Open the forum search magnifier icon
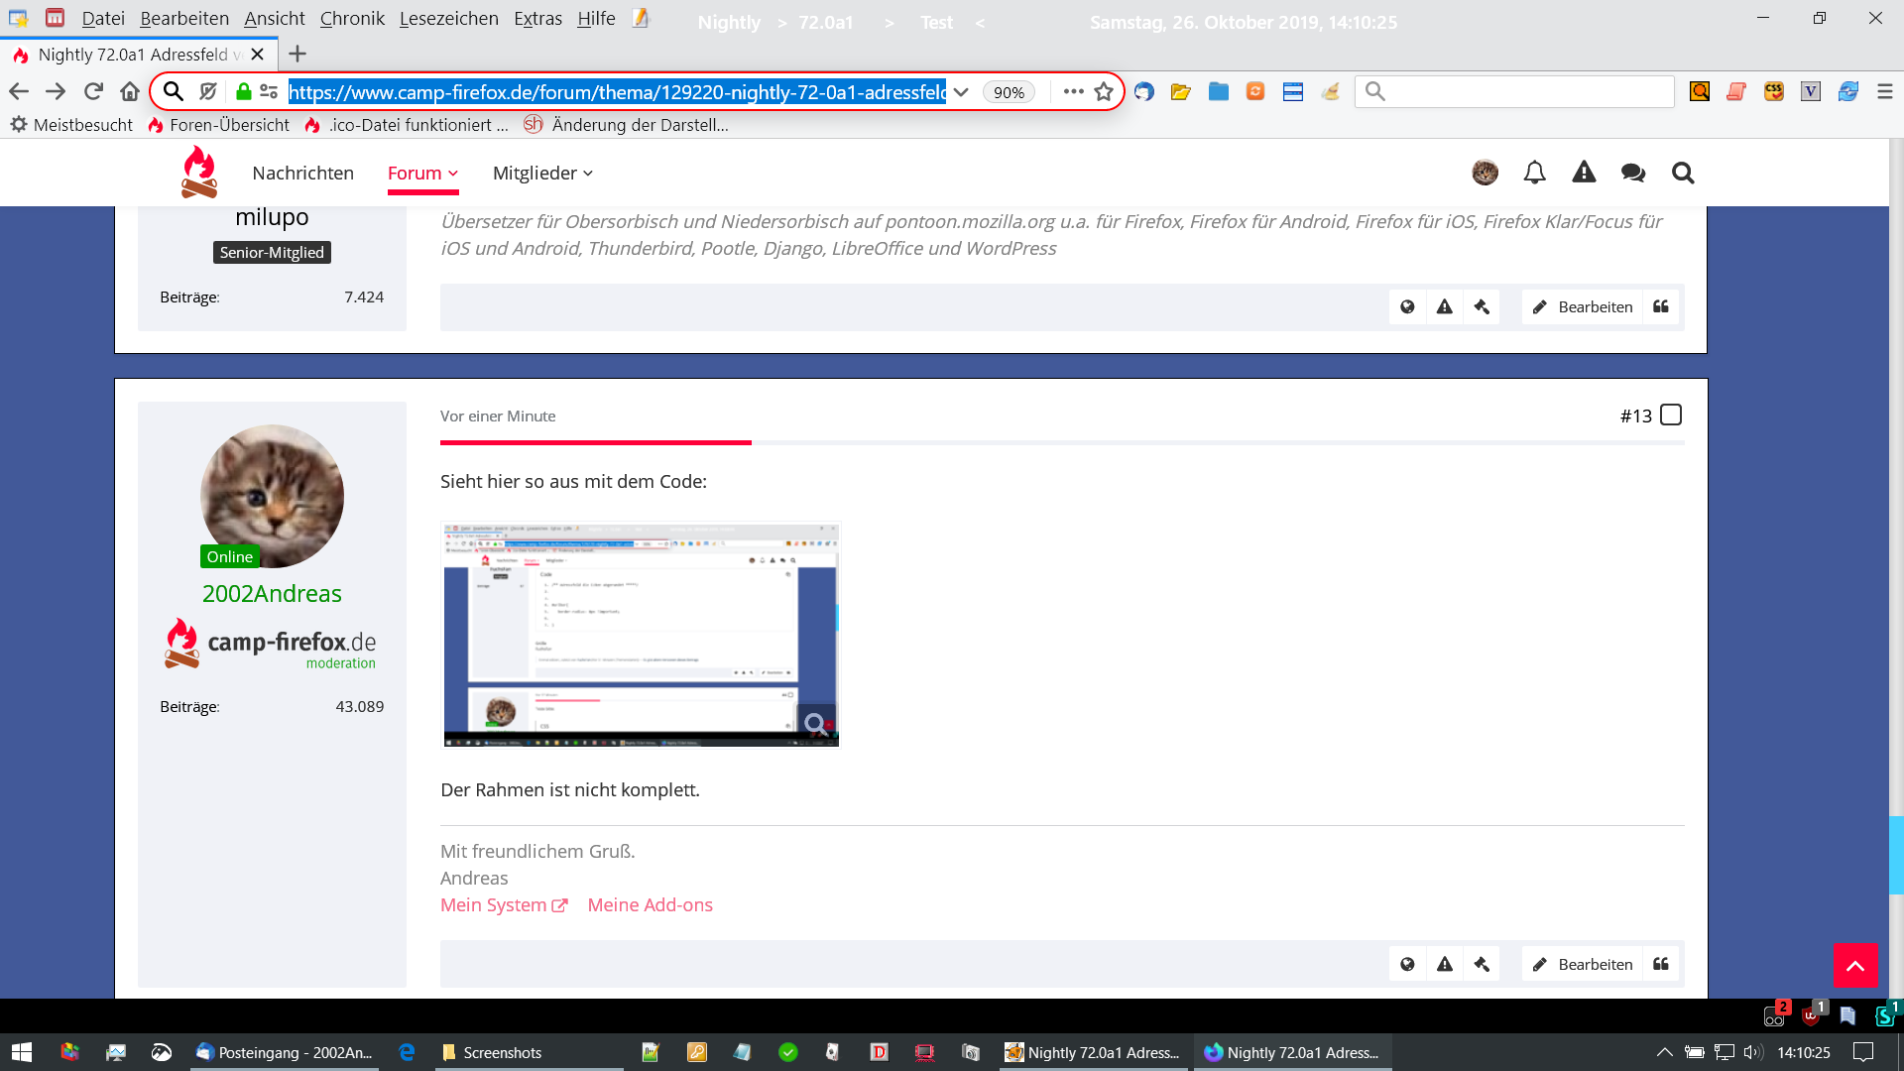The width and height of the screenshot is (1904, 1071). (1683, 173)
